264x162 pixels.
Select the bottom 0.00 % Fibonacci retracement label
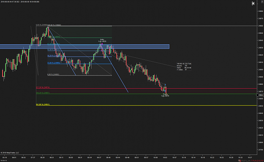53,74
